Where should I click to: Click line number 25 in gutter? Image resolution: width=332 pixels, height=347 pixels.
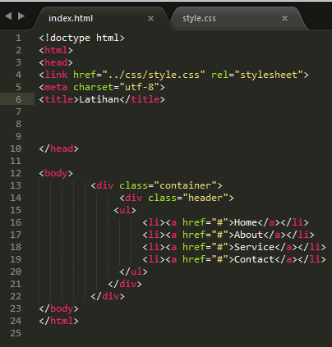16,333
